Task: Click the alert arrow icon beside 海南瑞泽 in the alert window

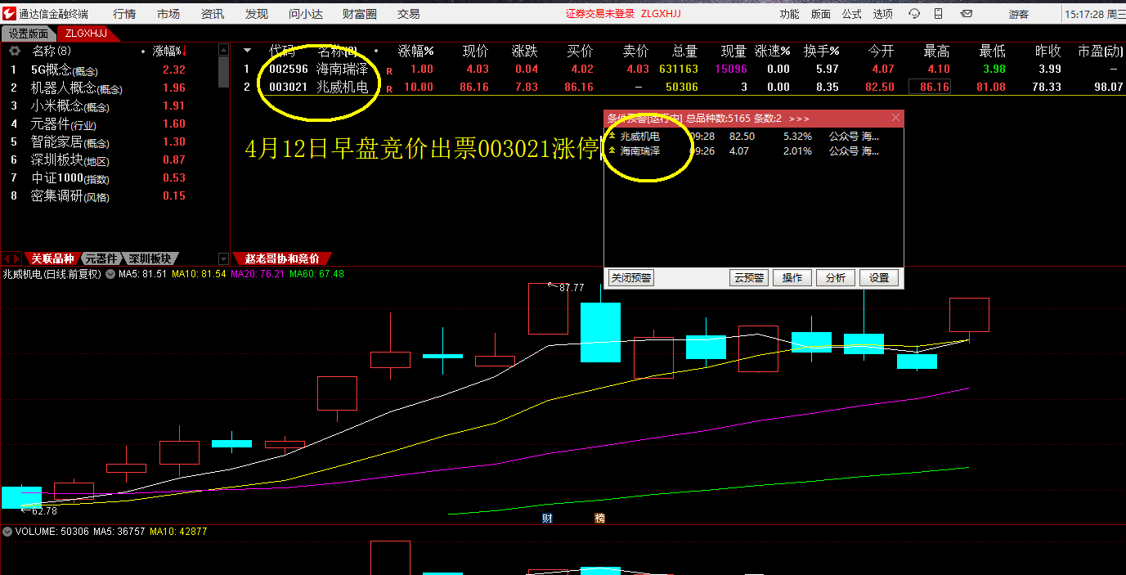Action: [x=611, y=150]
